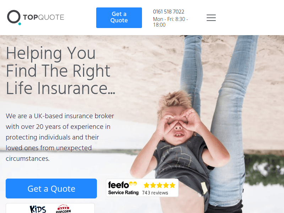Click the Mon - Fri opening hours text

click(170, 22)
